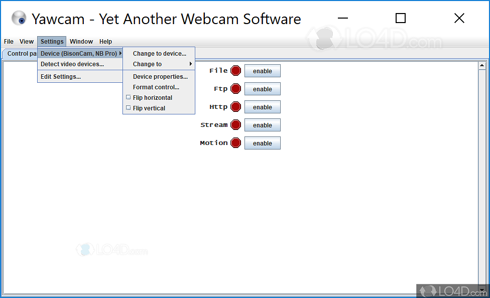Toggle the Flip vertical checkbox
The height and width of the screenshot is (298, 490).
[128, 108]
